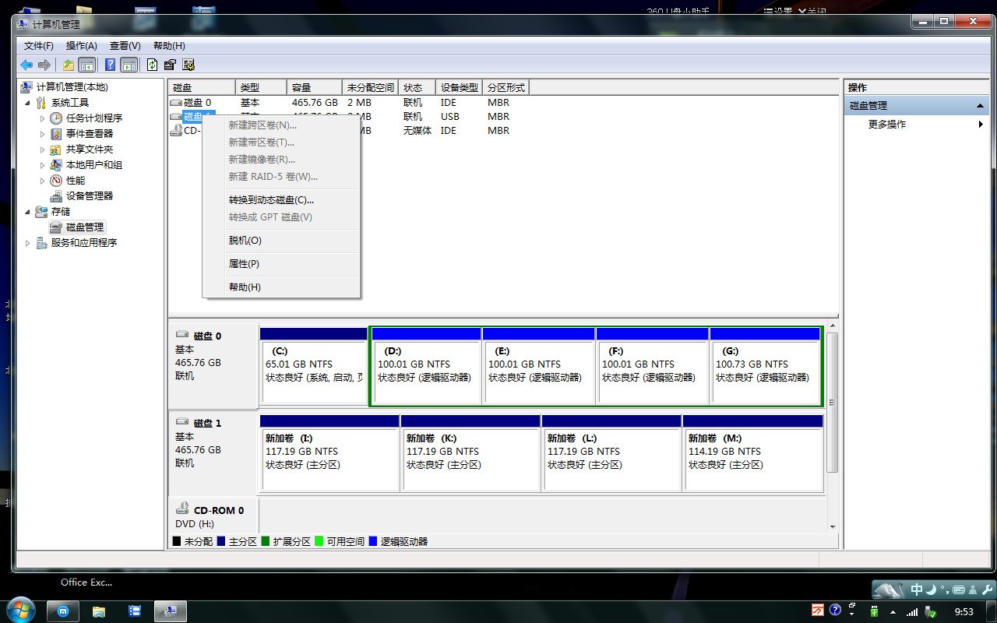
Task: Collapse the 磁盘管理 actions section arrow
Action: 981,106
